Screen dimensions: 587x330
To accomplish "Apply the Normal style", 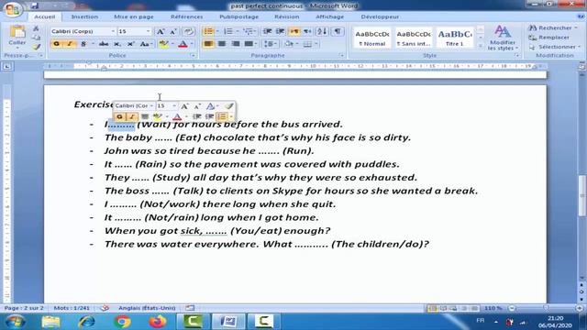I will coord(372,38).
